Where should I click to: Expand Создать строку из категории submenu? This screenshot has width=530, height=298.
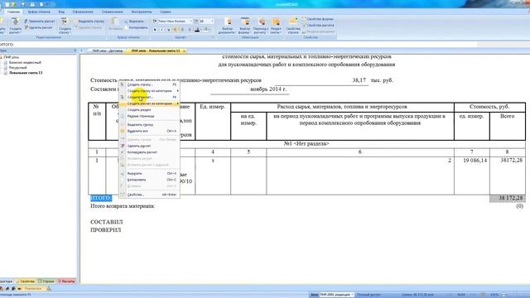149,91
